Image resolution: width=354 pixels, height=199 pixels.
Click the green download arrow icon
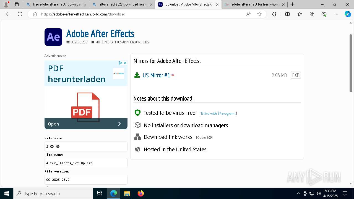coord(137,75)
